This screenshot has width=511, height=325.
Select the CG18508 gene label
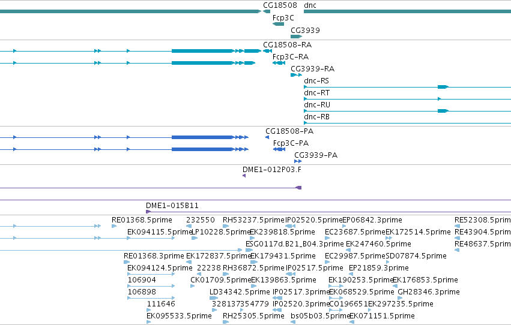click(280, 5)
